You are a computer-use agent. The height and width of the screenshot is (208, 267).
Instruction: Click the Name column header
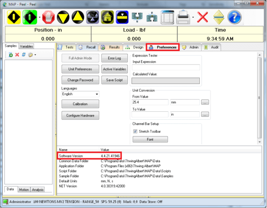(x=78, y=150)
